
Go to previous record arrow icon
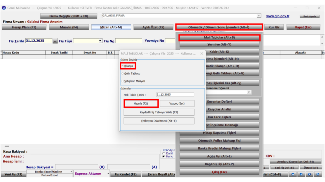(301, 174)
